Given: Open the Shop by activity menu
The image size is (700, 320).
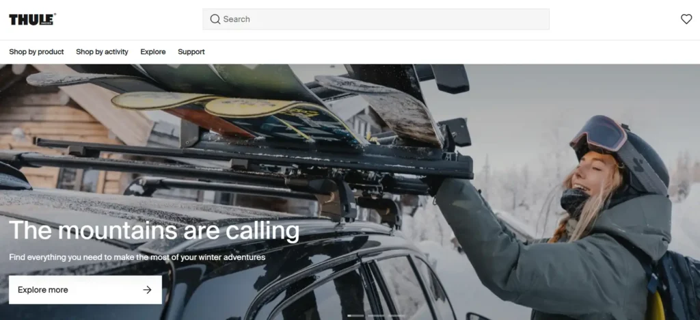Looking at the screenshot, I should tap(102, 52).
